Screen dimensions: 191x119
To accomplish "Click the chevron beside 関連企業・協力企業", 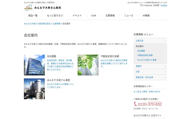I will coord(165,77).
